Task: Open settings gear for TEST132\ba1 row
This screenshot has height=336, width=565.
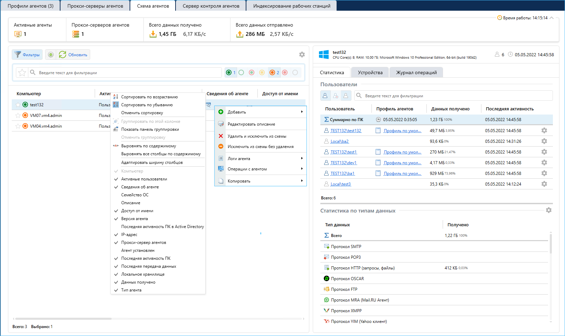Action: point(544,173)
